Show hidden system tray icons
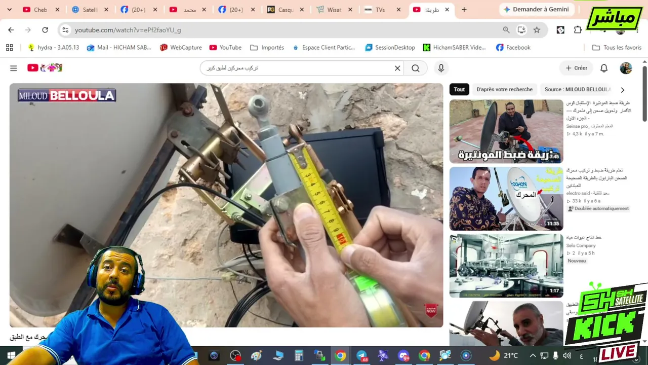 pos(533,355)
